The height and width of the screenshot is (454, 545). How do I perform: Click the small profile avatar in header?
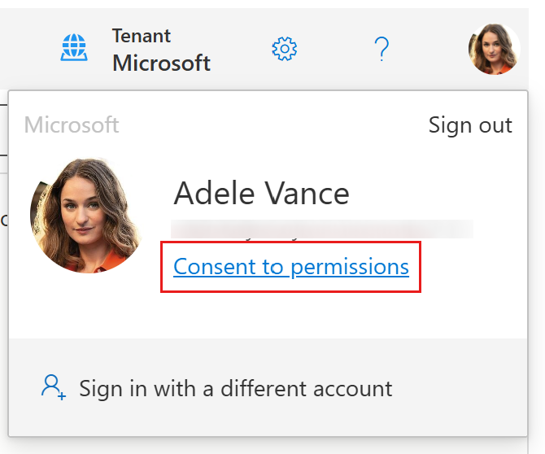[x=494, y=49]
